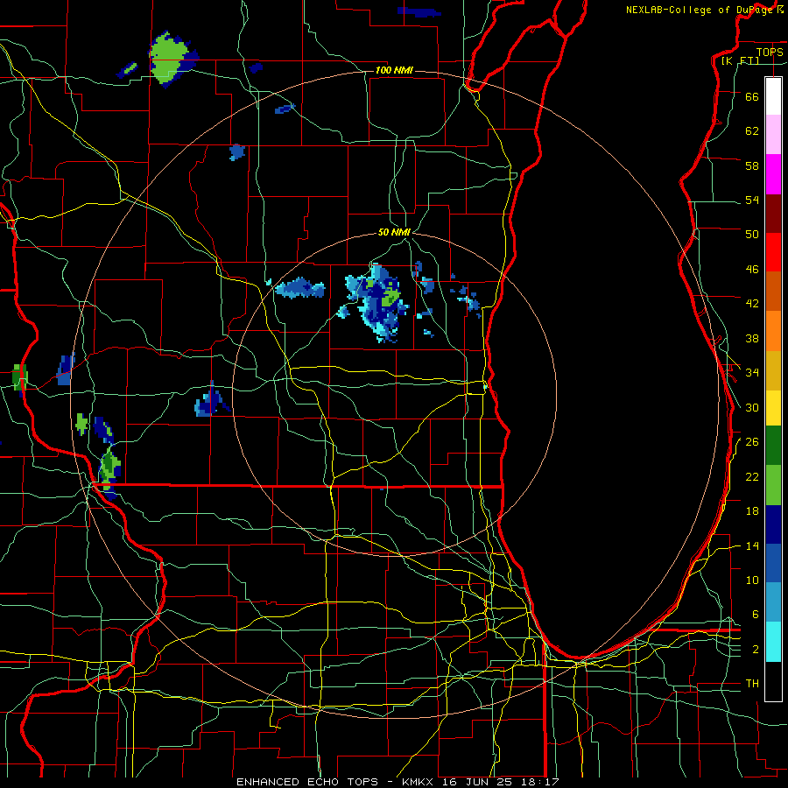The height and width of the screenshot is (788, 788).
Task: Select the light pink legend swatch
Action: 773,135
